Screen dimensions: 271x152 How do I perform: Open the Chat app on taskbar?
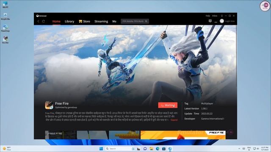click(145, 149)
